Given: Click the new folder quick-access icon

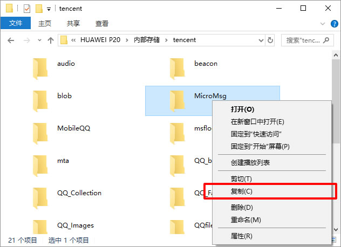Looking at the screenshot, I should [x=39, y=9].
